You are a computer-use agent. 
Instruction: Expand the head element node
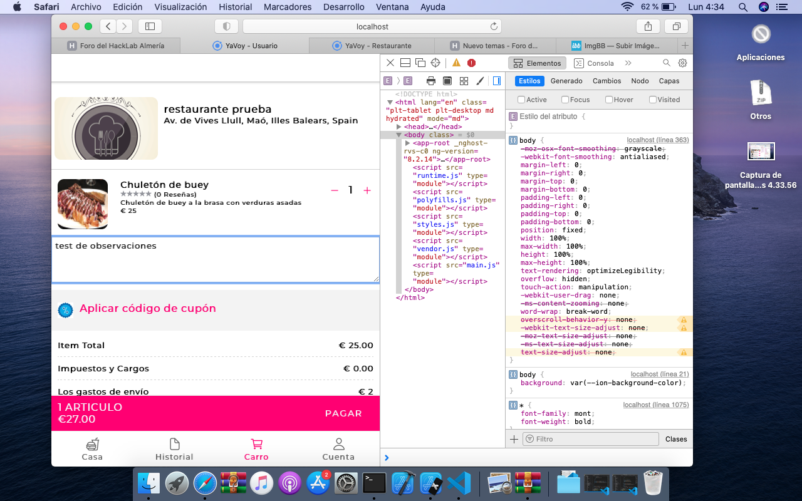(399, 127)
